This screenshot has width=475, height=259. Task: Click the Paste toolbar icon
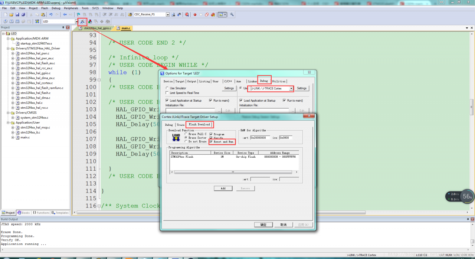pos(43,14)
